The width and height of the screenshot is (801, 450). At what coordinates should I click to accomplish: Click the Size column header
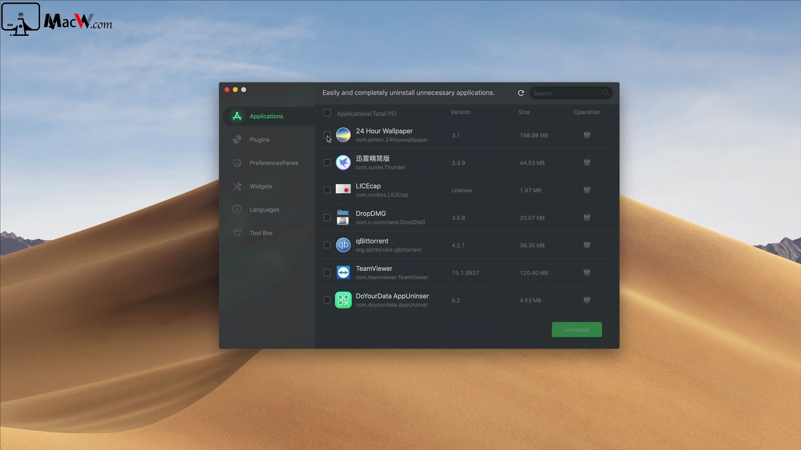coord(524,112)
